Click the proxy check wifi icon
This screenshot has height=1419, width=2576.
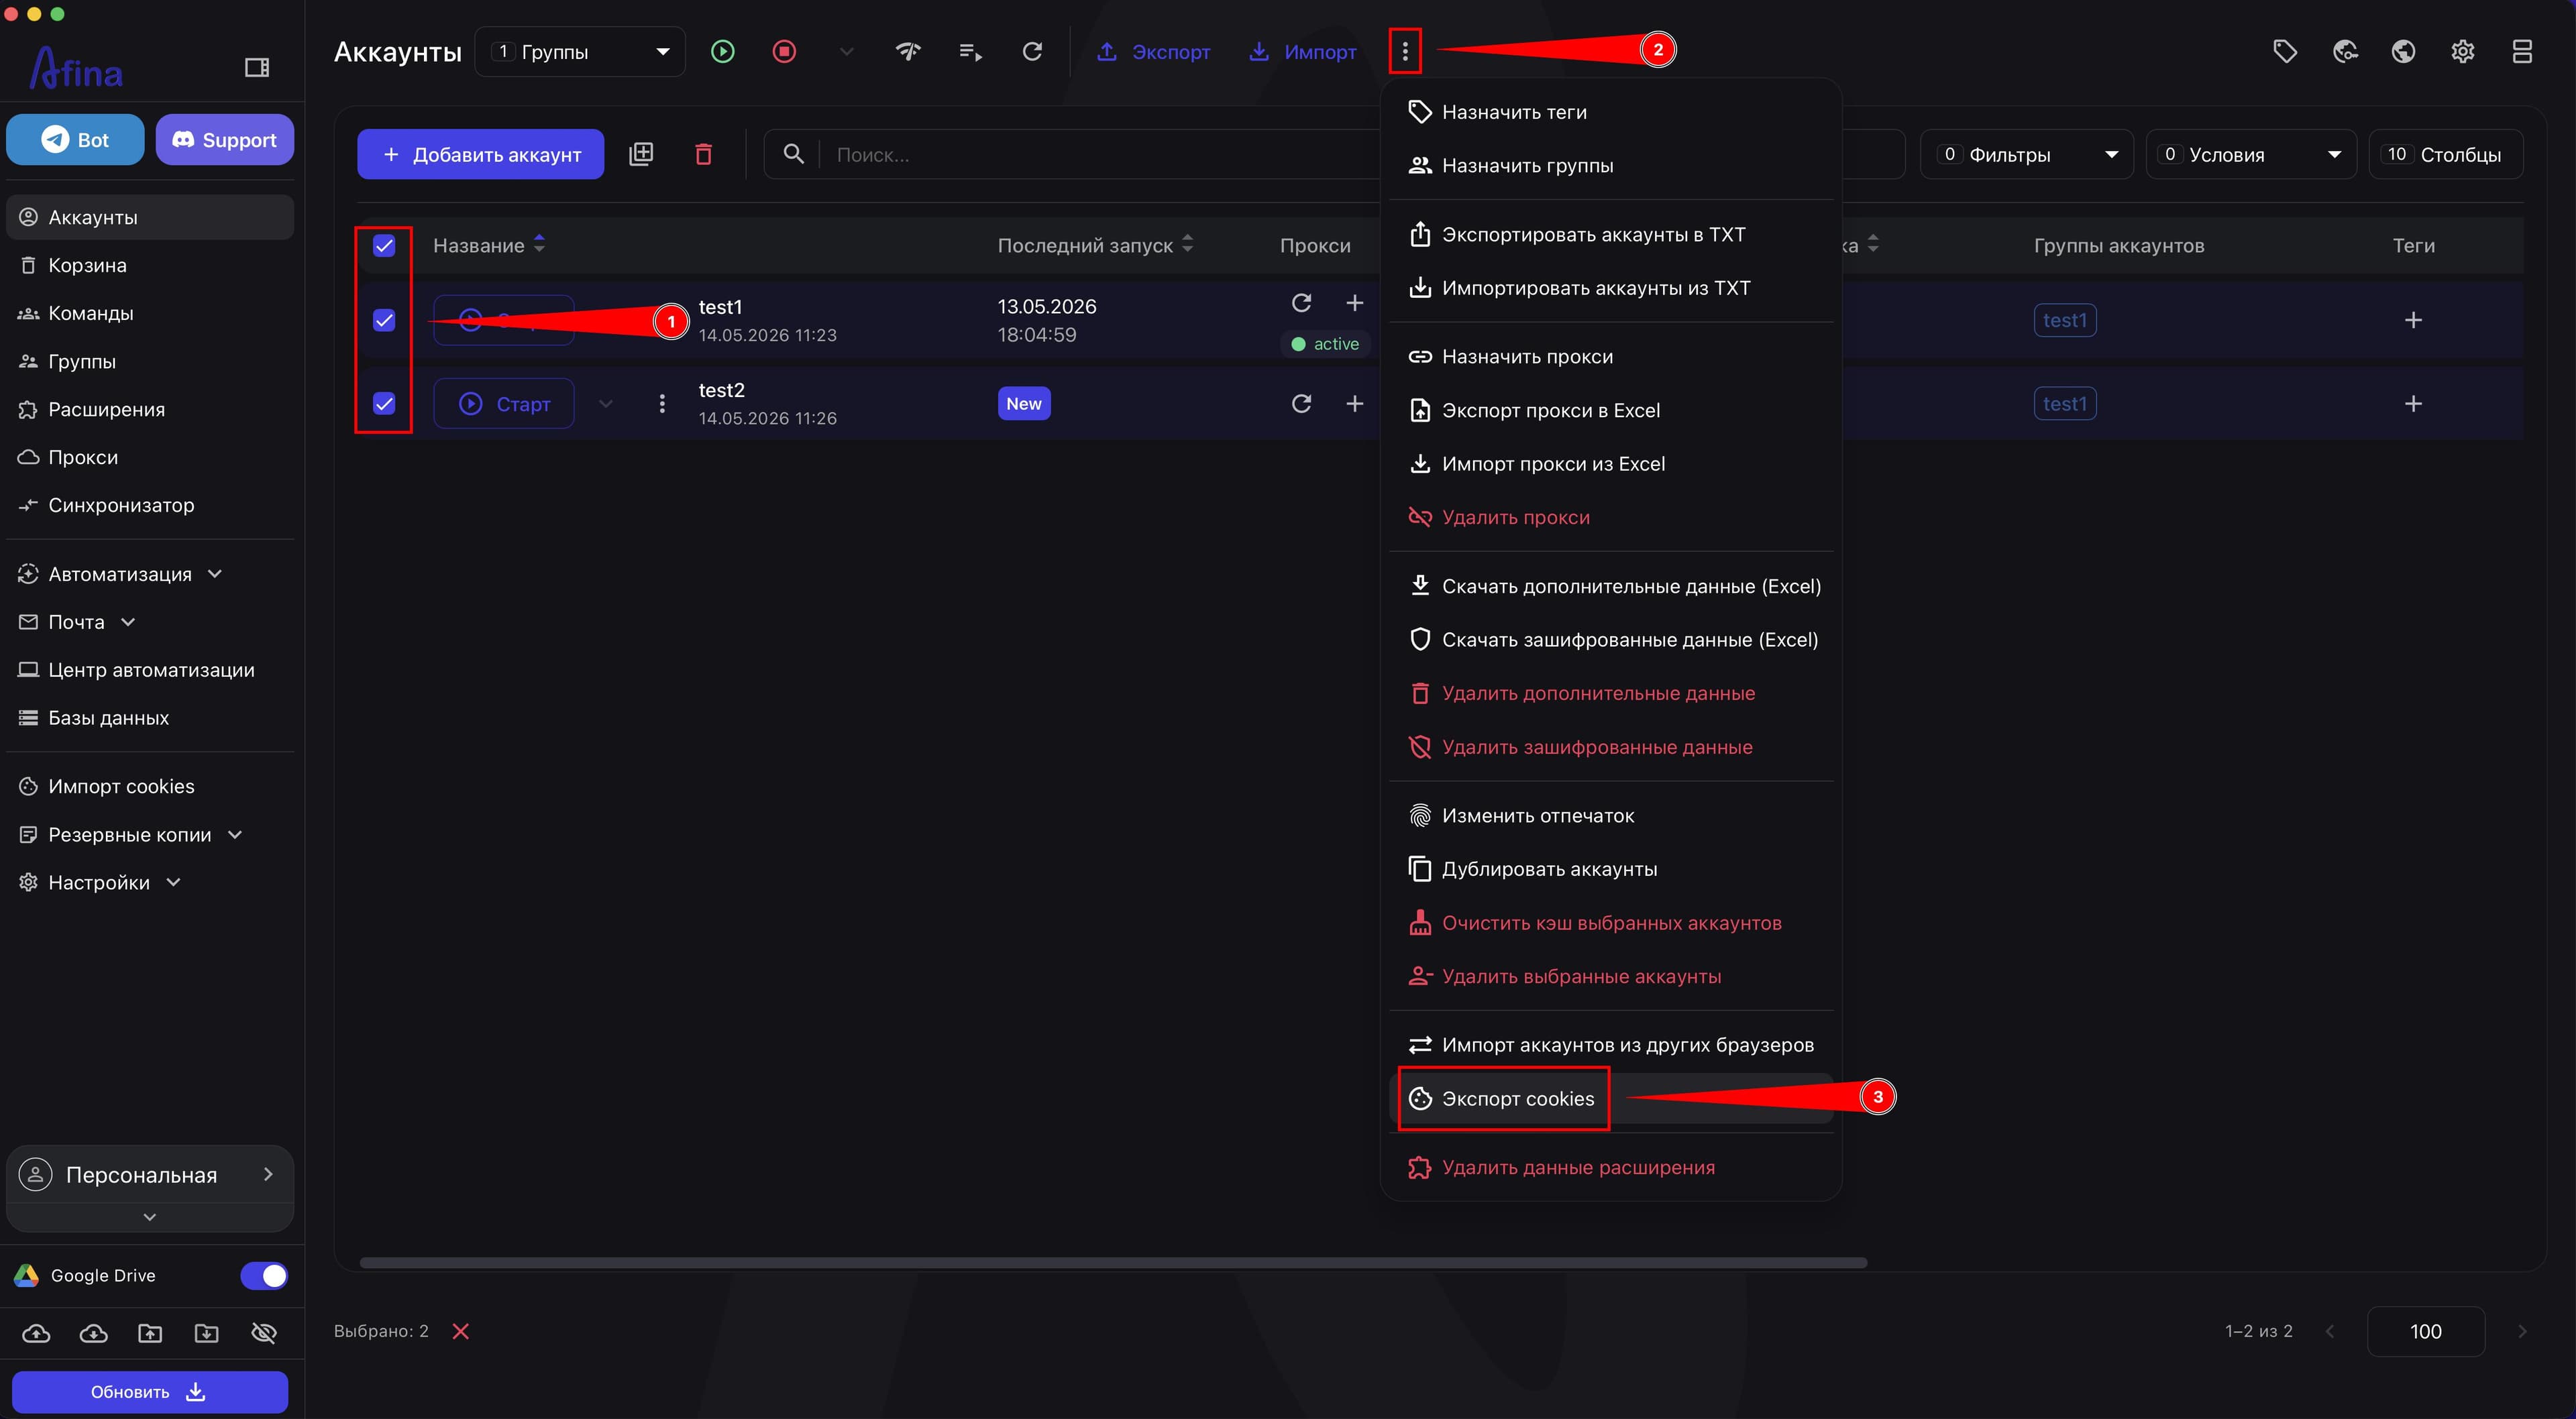(x=908, y=51)
